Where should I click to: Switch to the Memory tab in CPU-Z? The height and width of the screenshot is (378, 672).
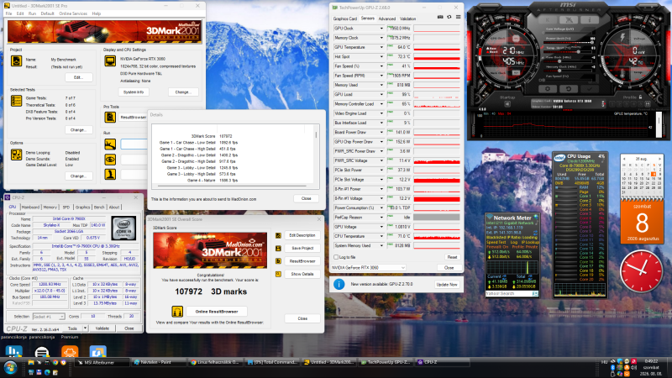[50, 207]
